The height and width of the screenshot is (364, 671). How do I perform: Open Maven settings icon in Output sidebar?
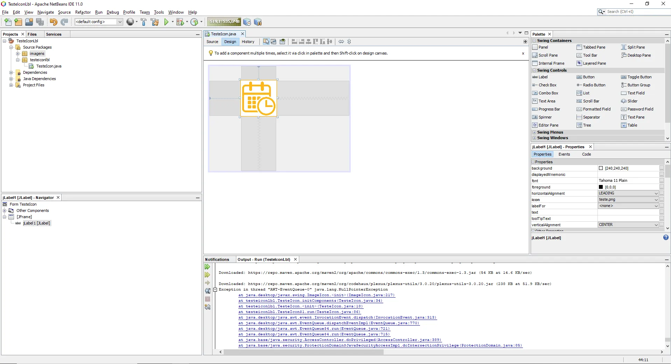tap(208, 307)
